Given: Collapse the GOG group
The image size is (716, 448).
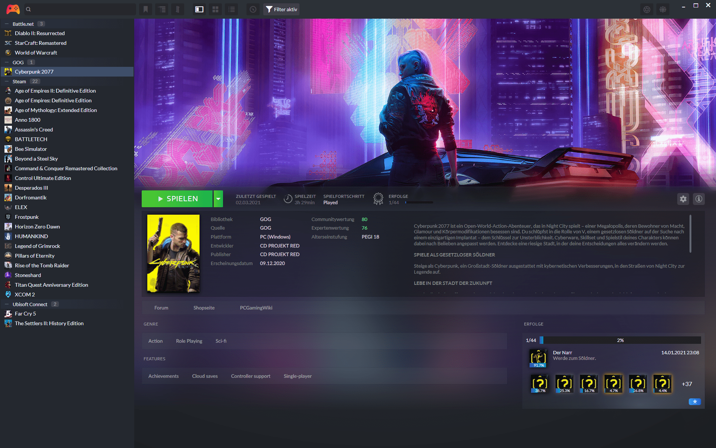Looking at the screenshot, I should [7, 62].
